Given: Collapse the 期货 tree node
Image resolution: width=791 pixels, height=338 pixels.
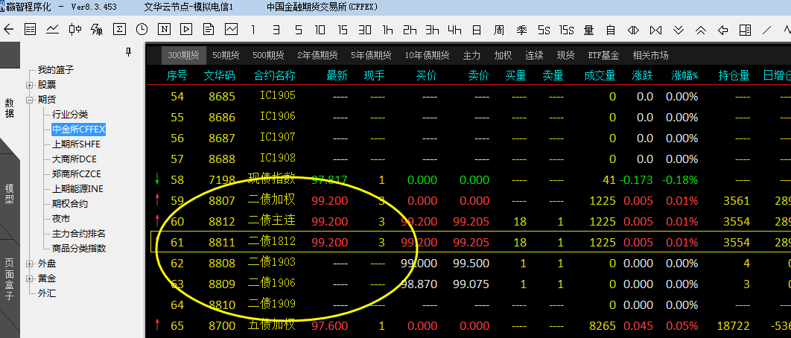Looking at the screenshot, I should [29, 100].
